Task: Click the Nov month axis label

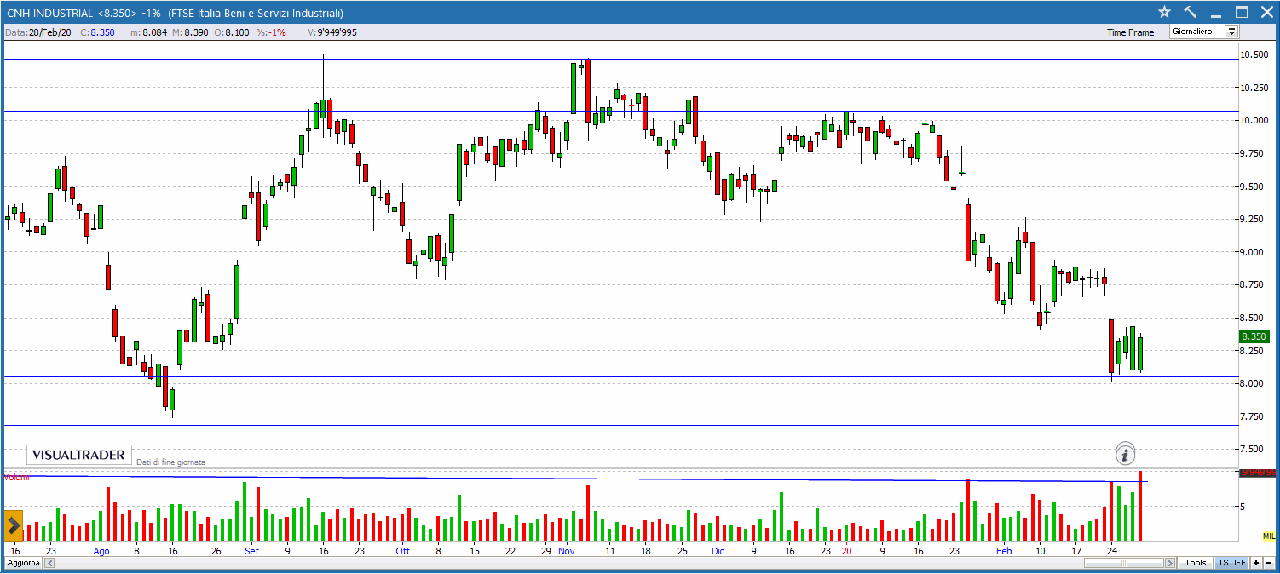Action: (x=567, y=551)
